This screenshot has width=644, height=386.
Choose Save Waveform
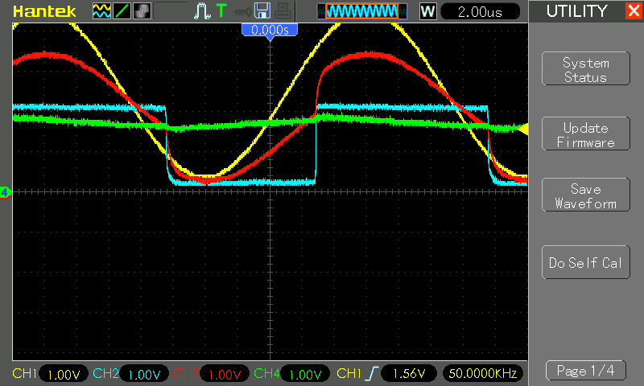click(x=586, y=195)
